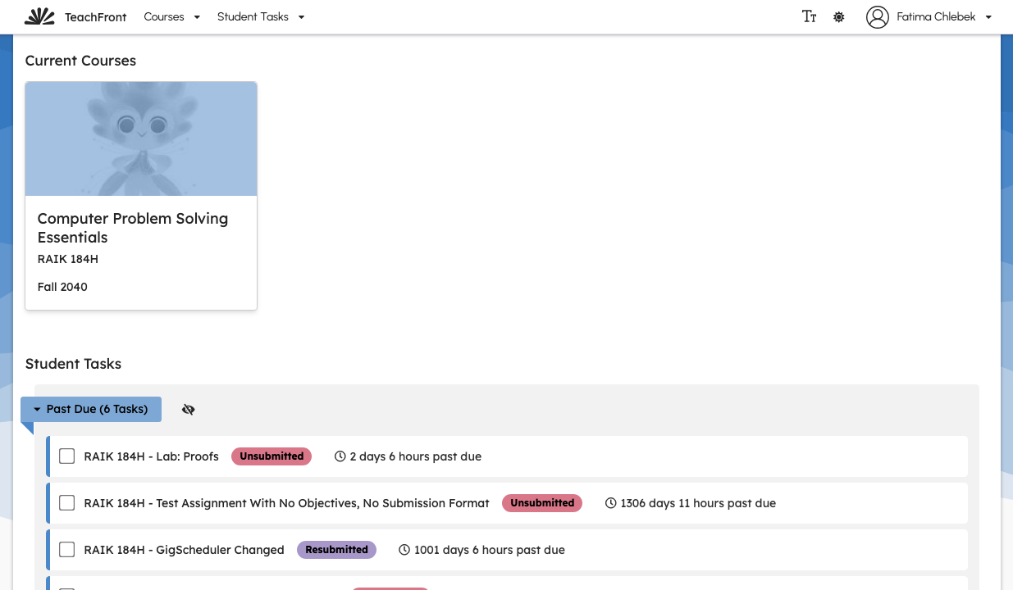
Task: Click the user avatar icon
Action: (878, 16)
